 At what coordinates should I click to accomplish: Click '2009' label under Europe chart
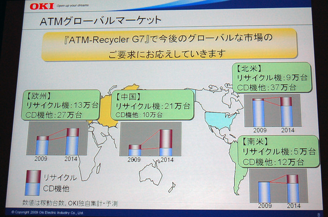click(41, 159)
